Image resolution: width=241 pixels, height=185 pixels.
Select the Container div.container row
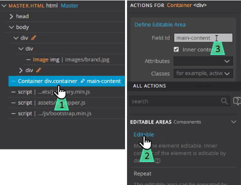point(67,81)
